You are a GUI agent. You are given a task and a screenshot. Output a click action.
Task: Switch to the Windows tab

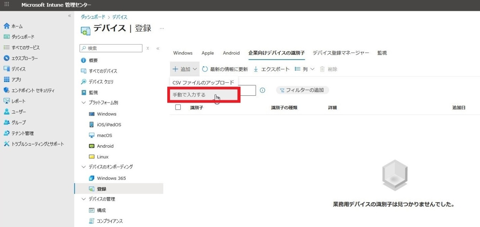tap(183, 53)
